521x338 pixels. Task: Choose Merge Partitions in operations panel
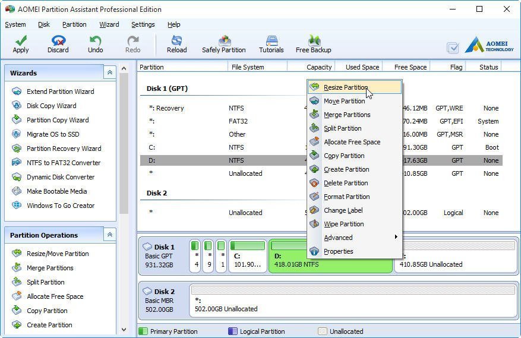pos(50,268)
